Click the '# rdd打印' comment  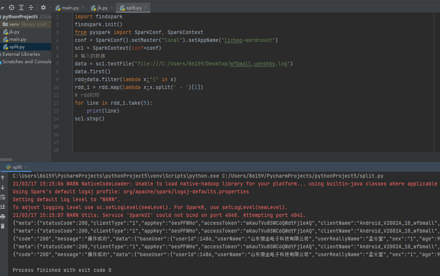[x=87, y=95]
